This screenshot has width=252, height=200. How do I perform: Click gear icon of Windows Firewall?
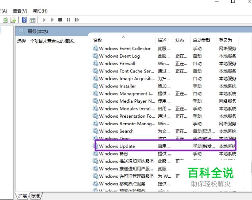point(95,63)
